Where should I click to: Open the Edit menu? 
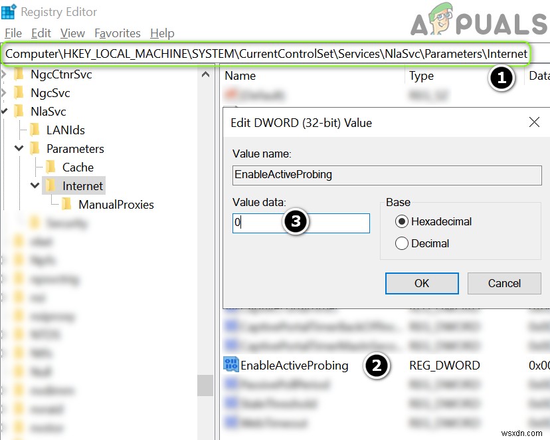pos(41,33)
